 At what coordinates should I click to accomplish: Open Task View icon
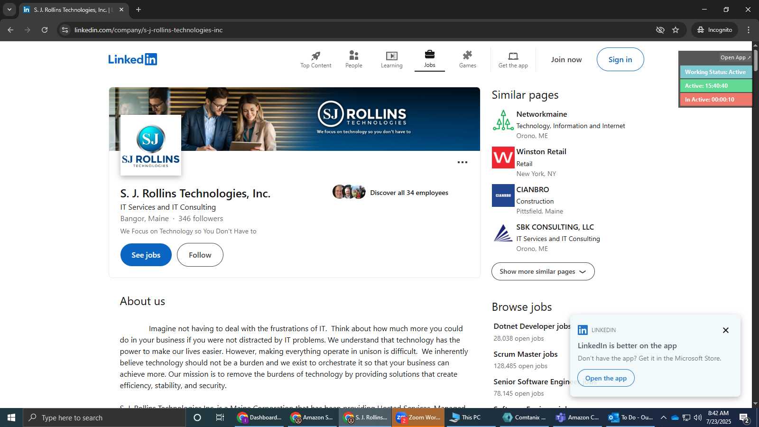pos(220,418)
